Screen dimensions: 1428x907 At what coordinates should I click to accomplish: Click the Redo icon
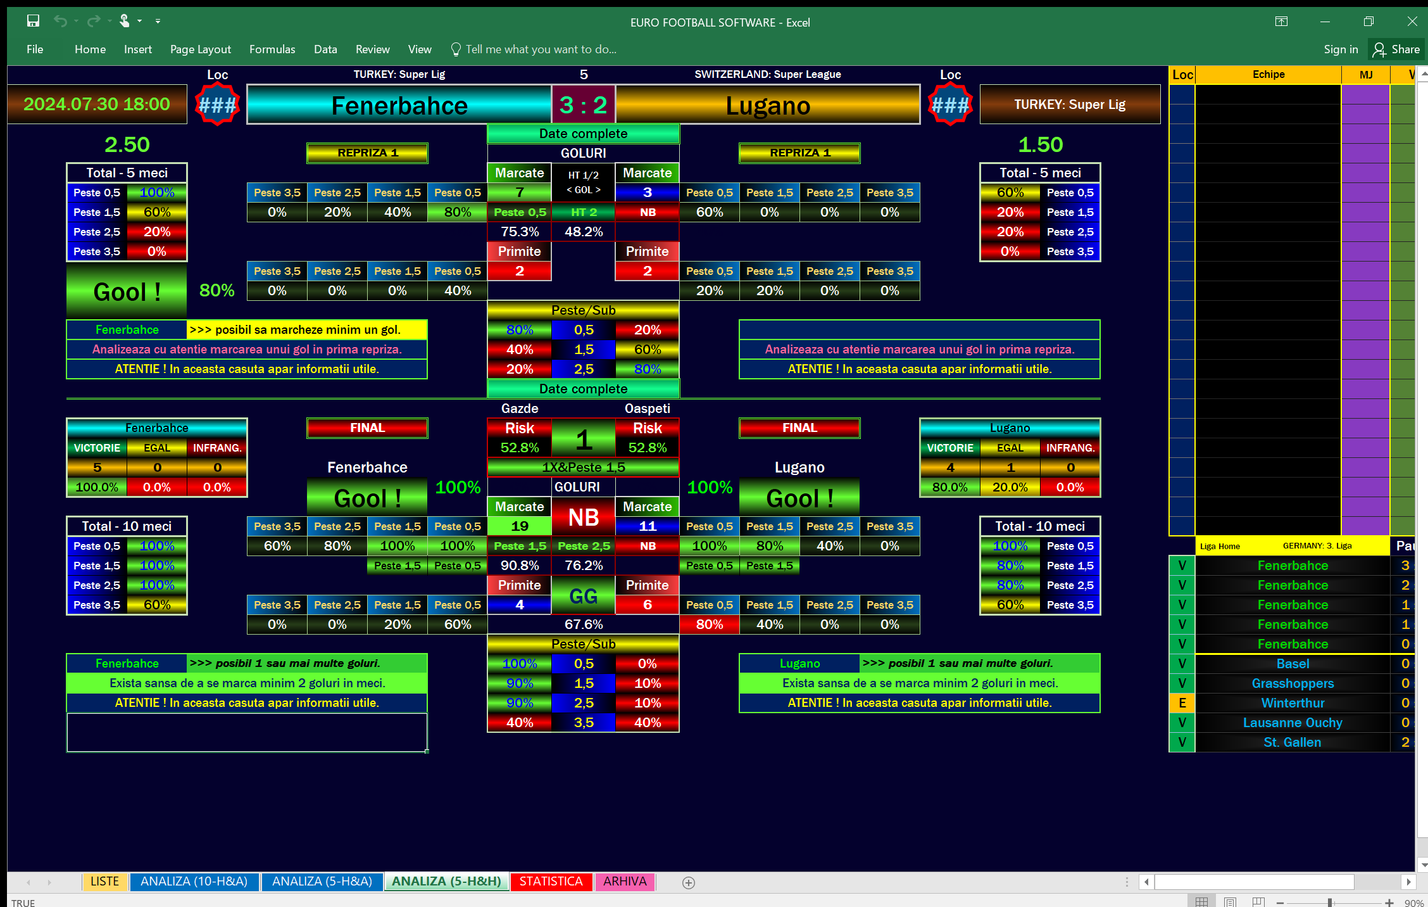tap(94, 21)
